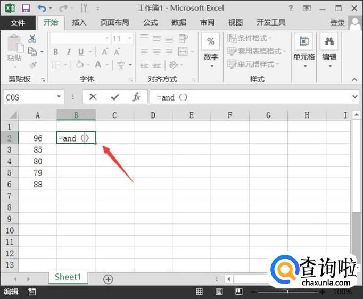Expand the Name Box dropdown arrow

(x=59, y=97)
